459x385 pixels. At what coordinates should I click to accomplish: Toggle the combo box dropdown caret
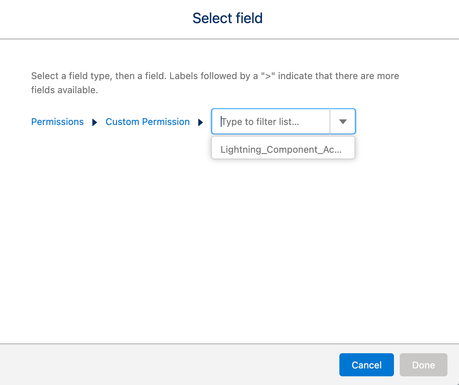pos(343,122)
